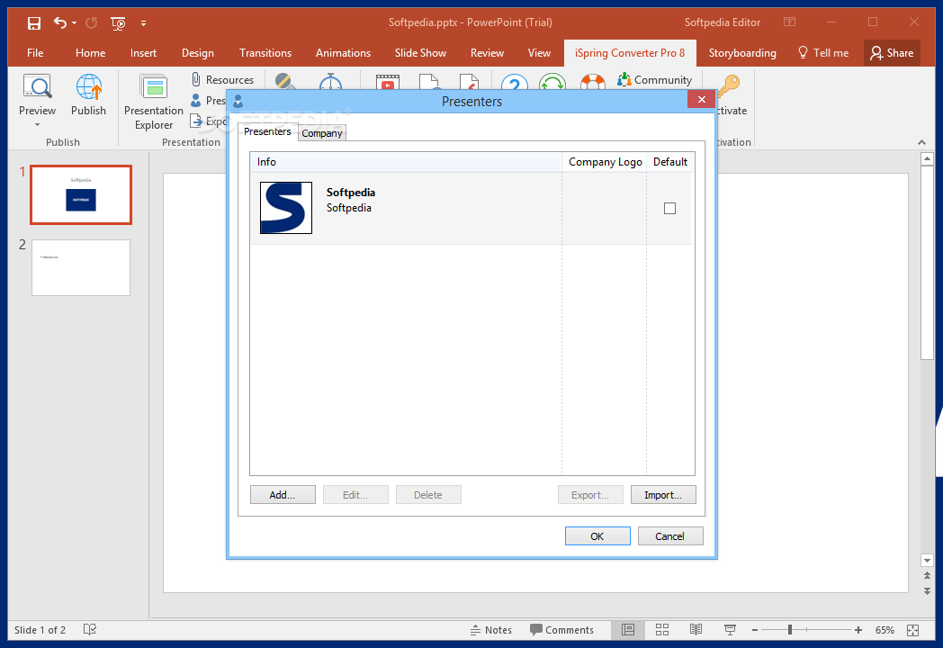The width and height of the screenshot is (943, 648).
Task: Open the Design ribbon tab
Action: pyautogui.click(x=198, y=53)
